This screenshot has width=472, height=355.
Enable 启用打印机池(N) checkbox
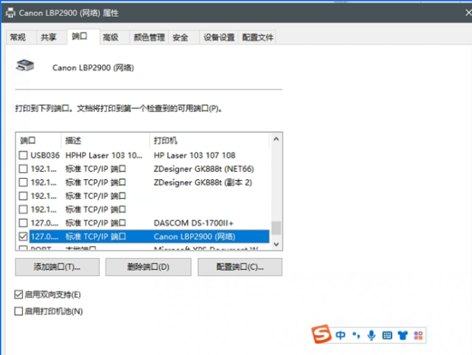[19, 311]
